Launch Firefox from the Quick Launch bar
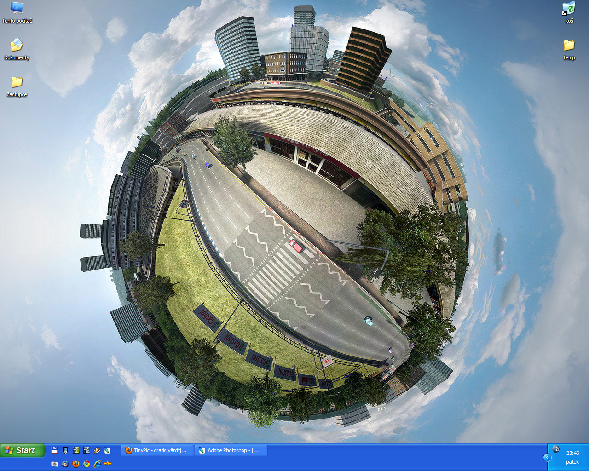The height and width of the screenshot is (471, 589). tap(76, 464)
